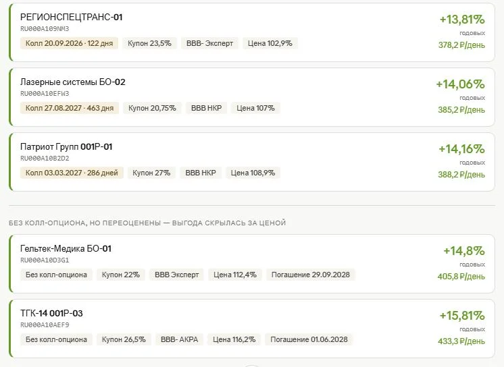This screenshot has width=504, height=367.
Task: Click the Без колл-опциона section heading
Action: (147, 223)
